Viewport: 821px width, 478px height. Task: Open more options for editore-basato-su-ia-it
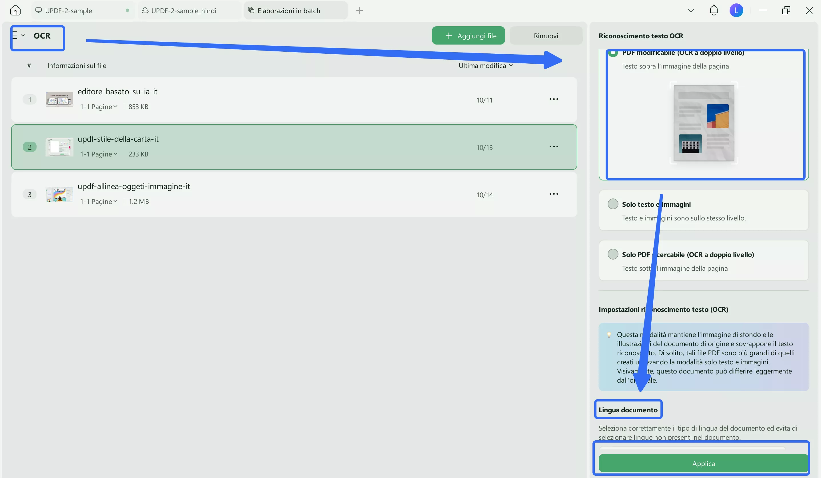tap(554, 99)
